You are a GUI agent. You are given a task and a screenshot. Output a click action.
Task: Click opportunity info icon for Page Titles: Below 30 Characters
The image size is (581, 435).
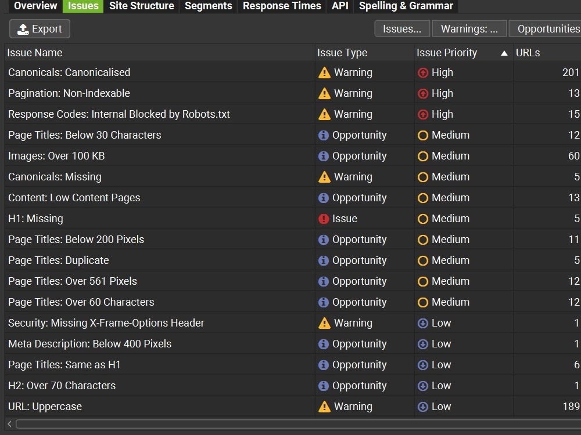pos(324,135)
